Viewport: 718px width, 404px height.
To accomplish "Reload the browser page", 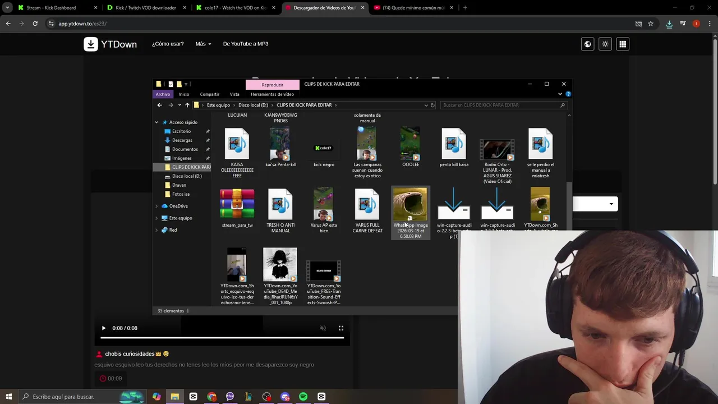I will point(35,24).
